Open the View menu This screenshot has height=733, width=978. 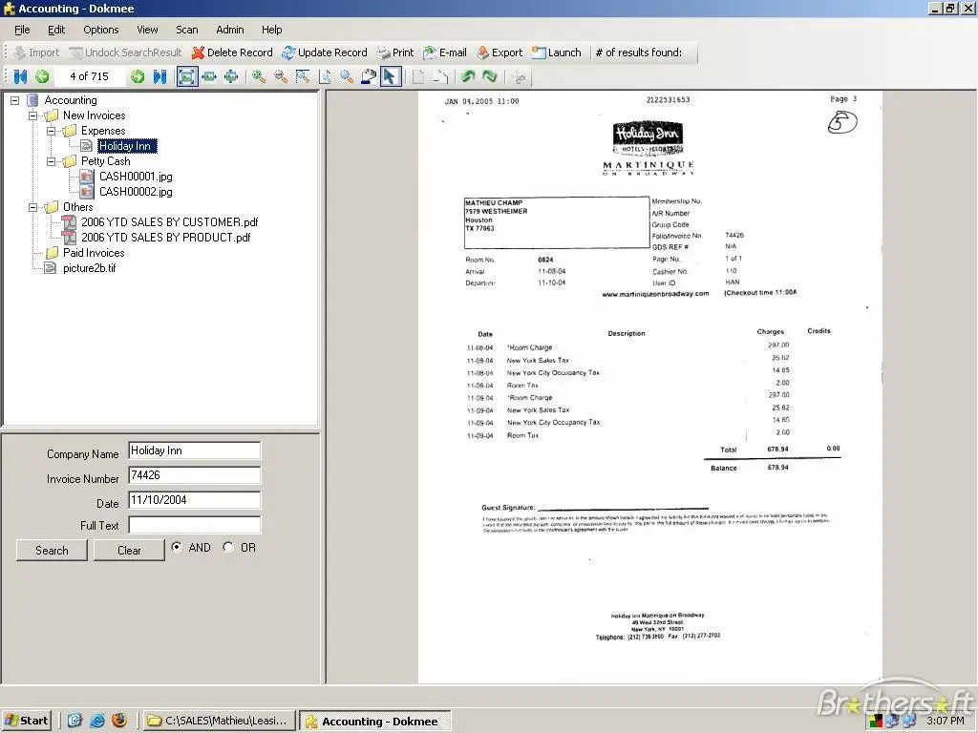pyautogui.click(x=147, y=30)
